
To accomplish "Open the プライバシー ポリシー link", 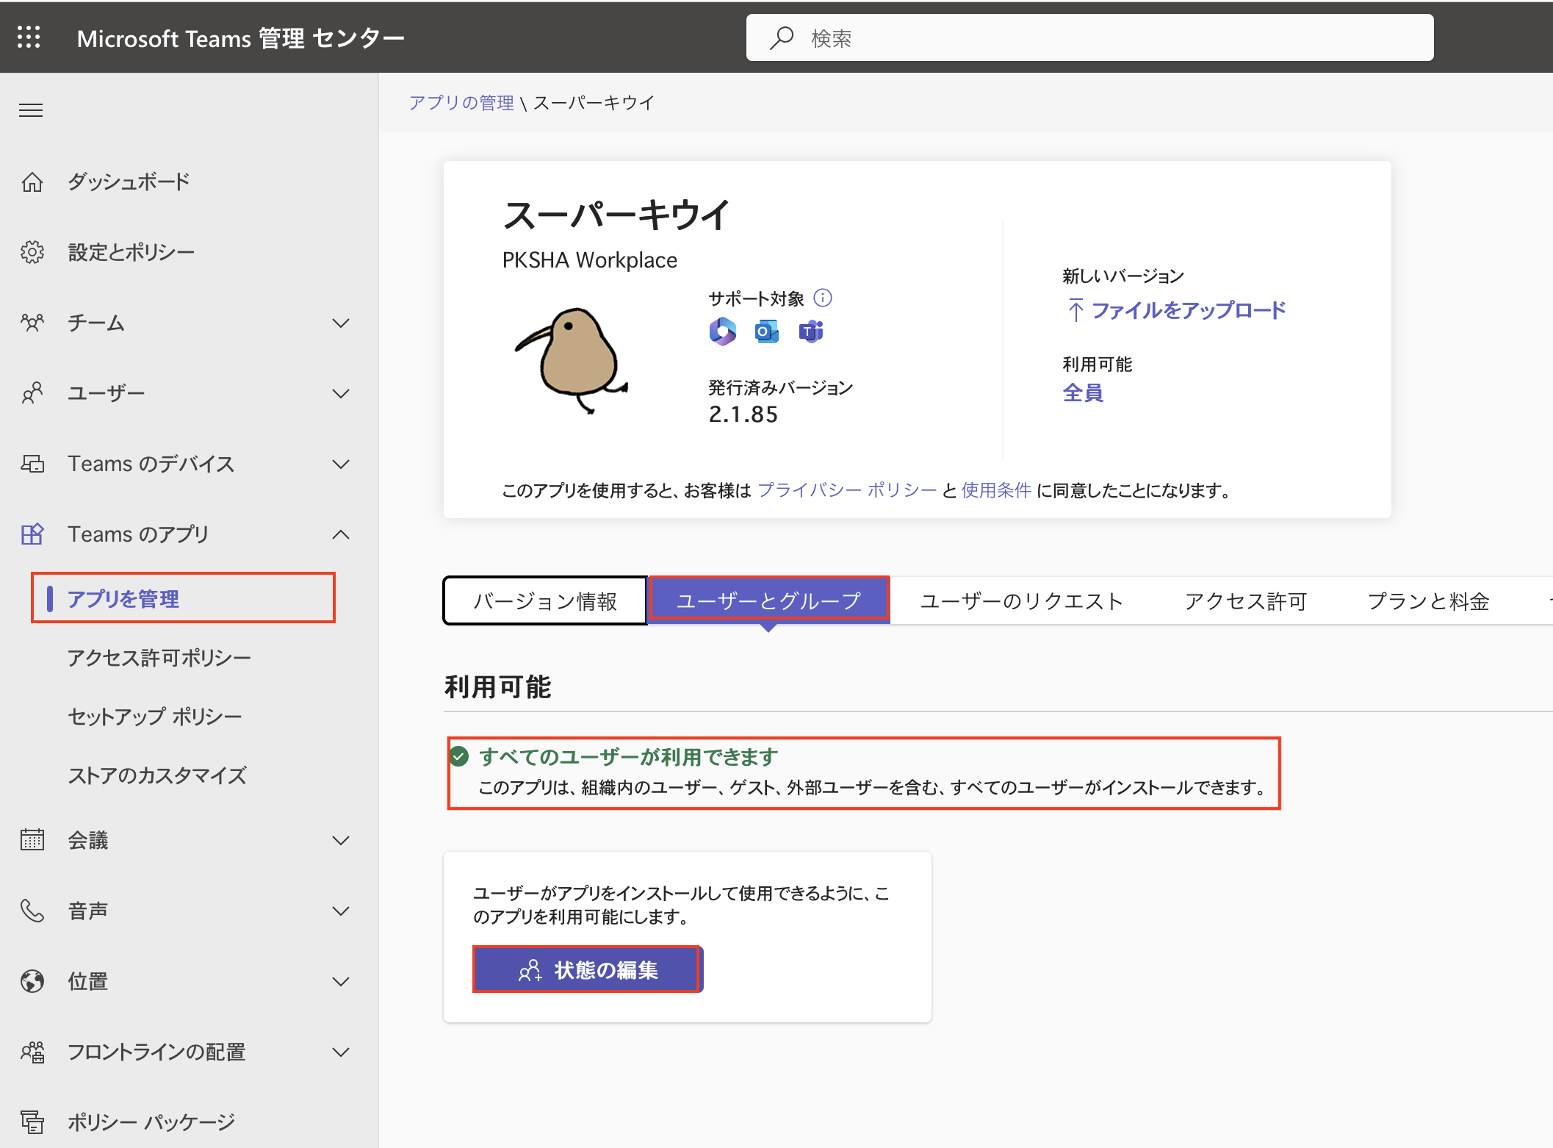I will 847,490.
